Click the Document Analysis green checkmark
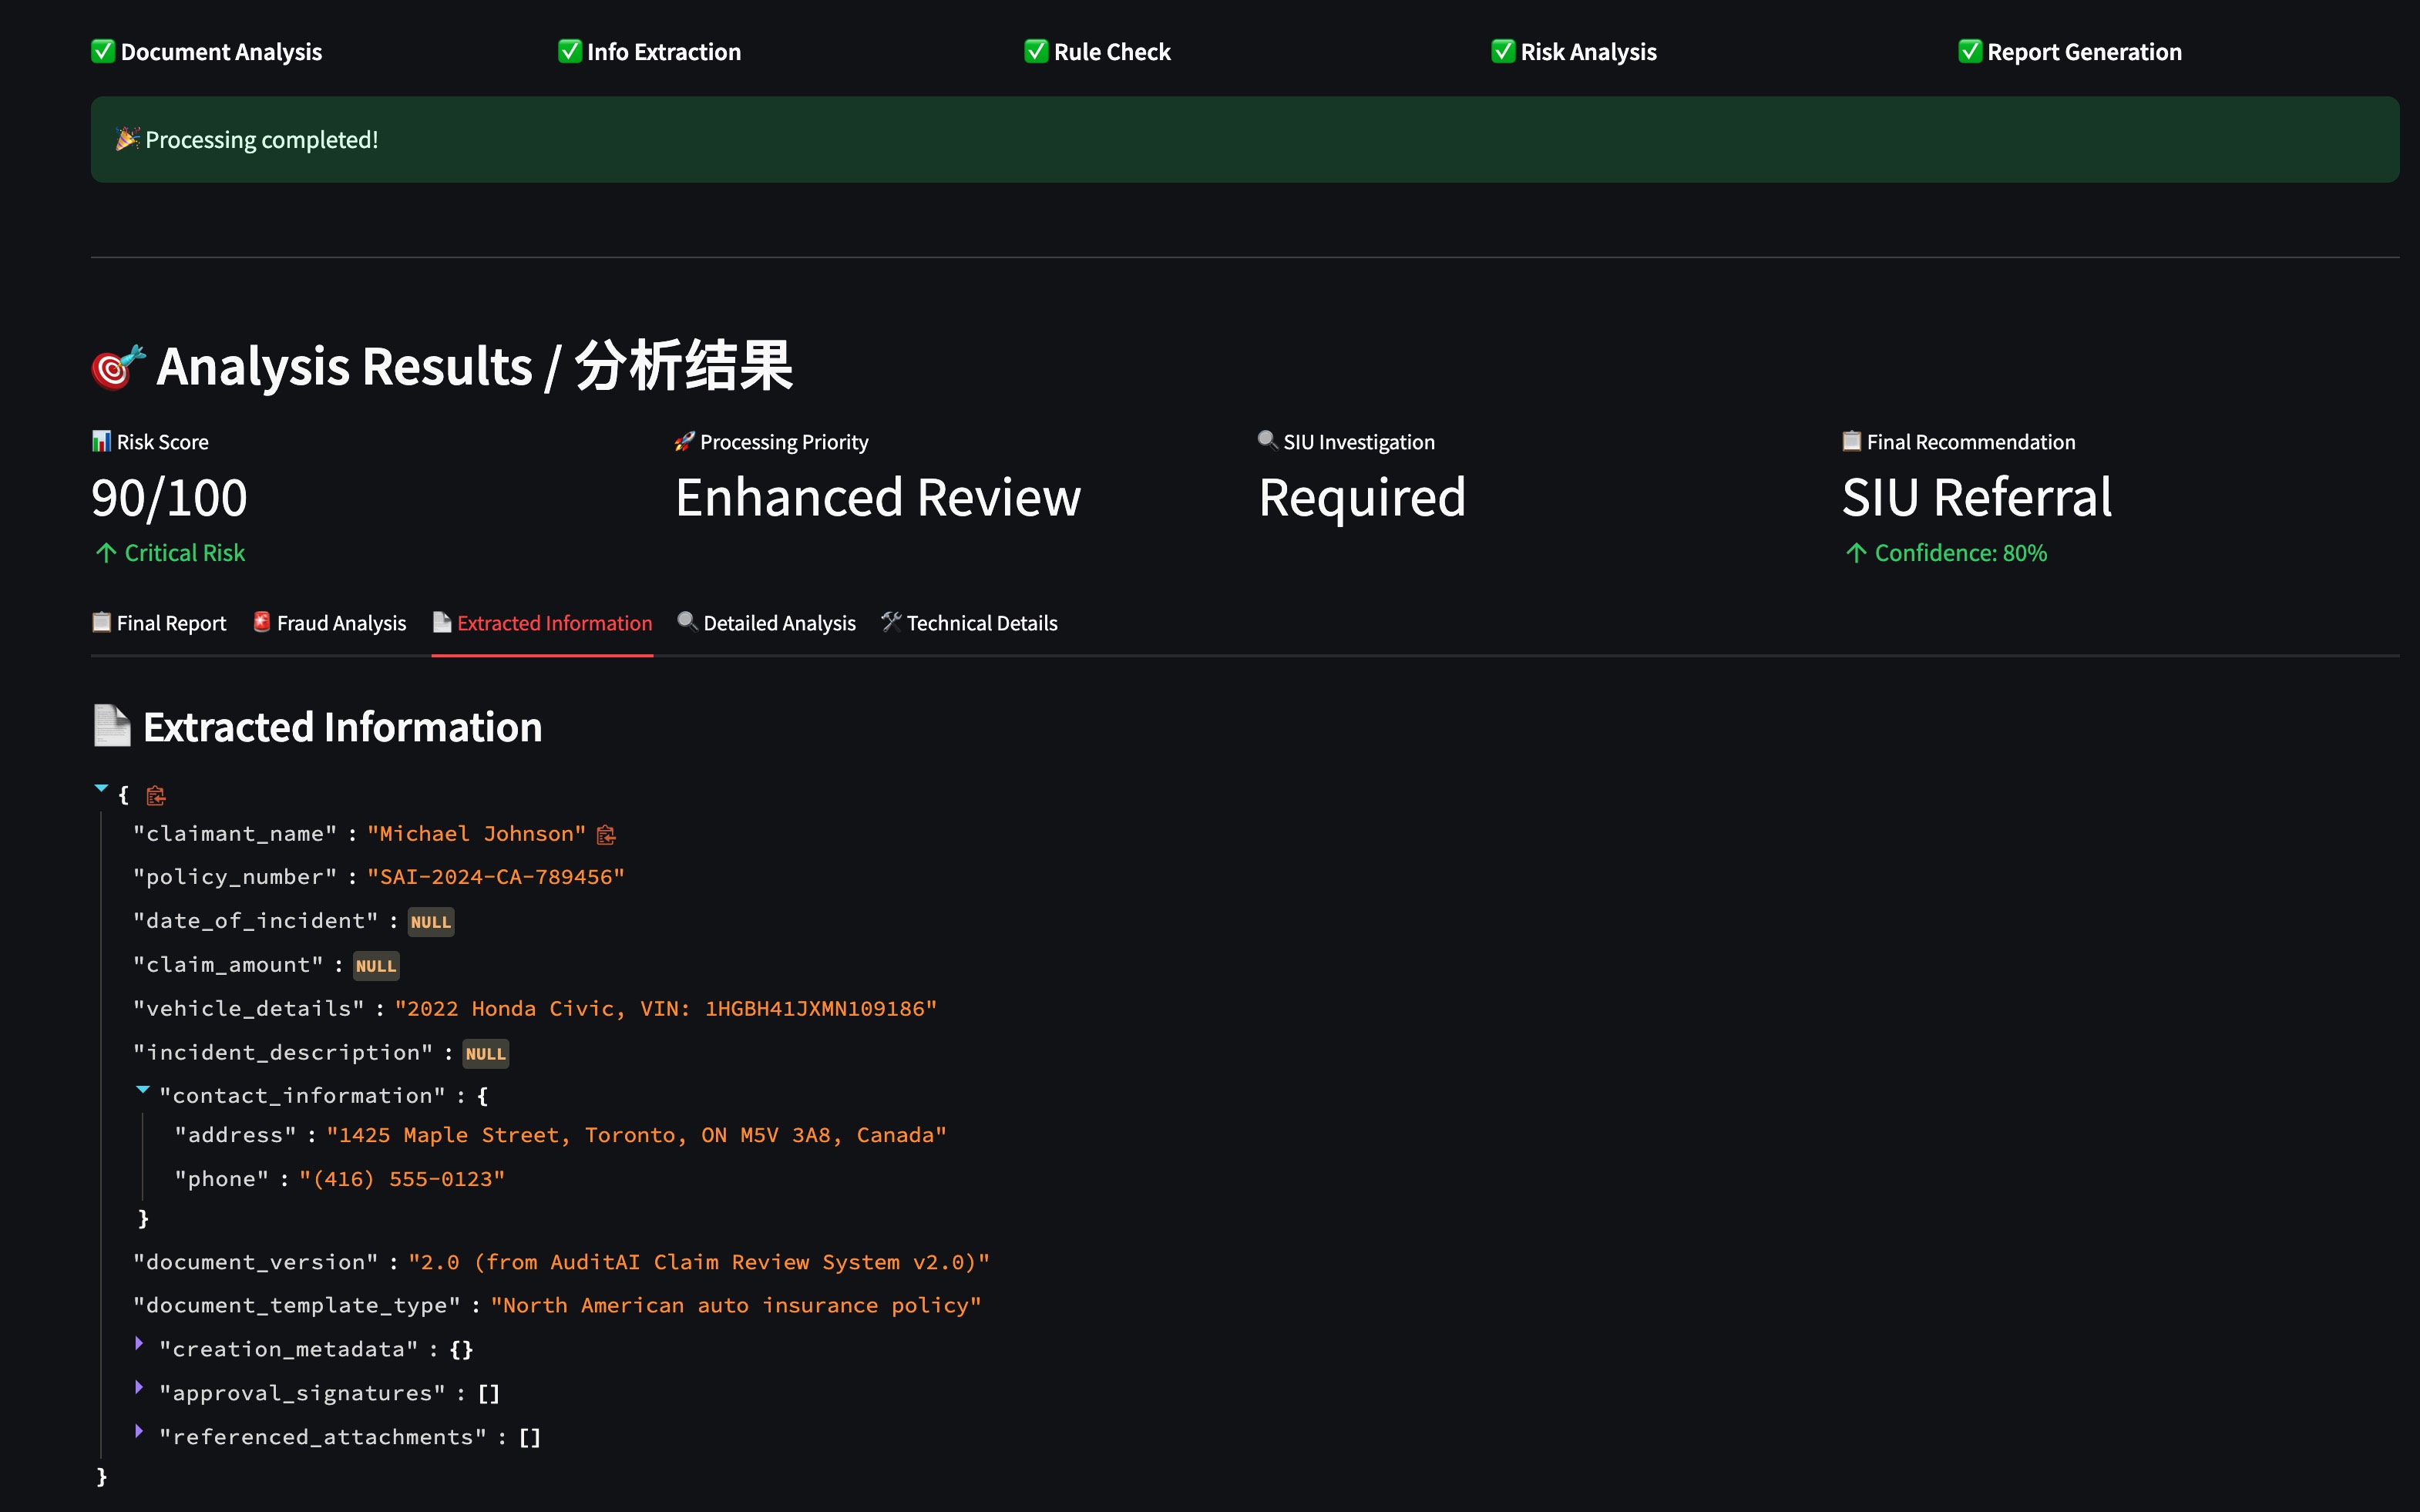This screenshot has width=2420, height=1512. pyautogui.click(x=103, y=51)
